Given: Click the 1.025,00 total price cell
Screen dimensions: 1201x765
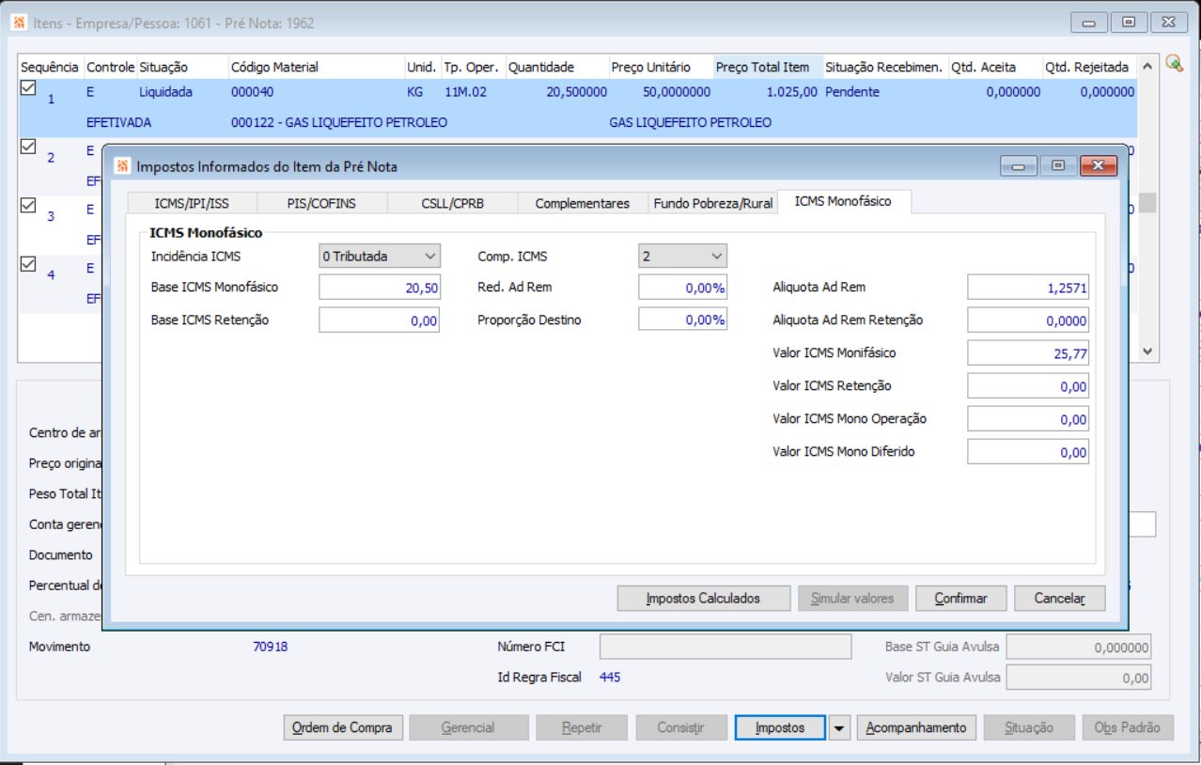Looking at the screenshot, I should pyautogui.click(x=790, y=92).
